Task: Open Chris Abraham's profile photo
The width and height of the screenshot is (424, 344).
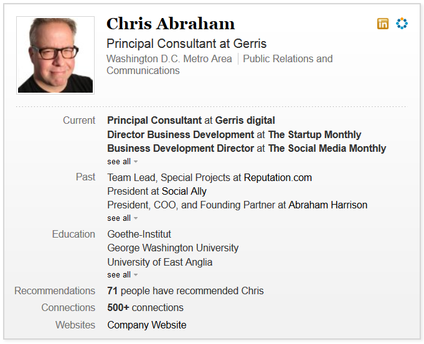Action: pyautogui.click(x=55, y=55)
